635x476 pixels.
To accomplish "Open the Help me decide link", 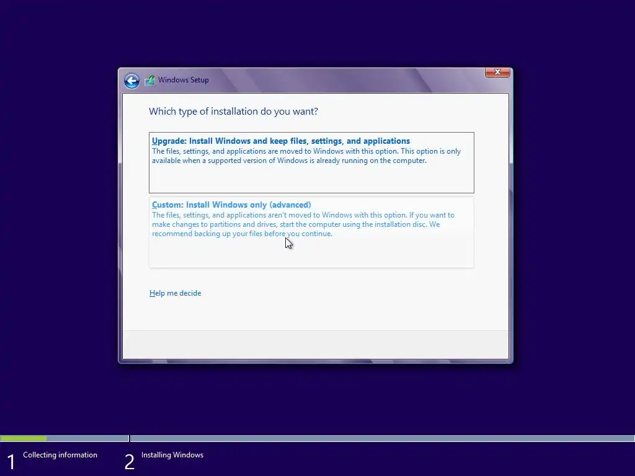I will [175, 293].
